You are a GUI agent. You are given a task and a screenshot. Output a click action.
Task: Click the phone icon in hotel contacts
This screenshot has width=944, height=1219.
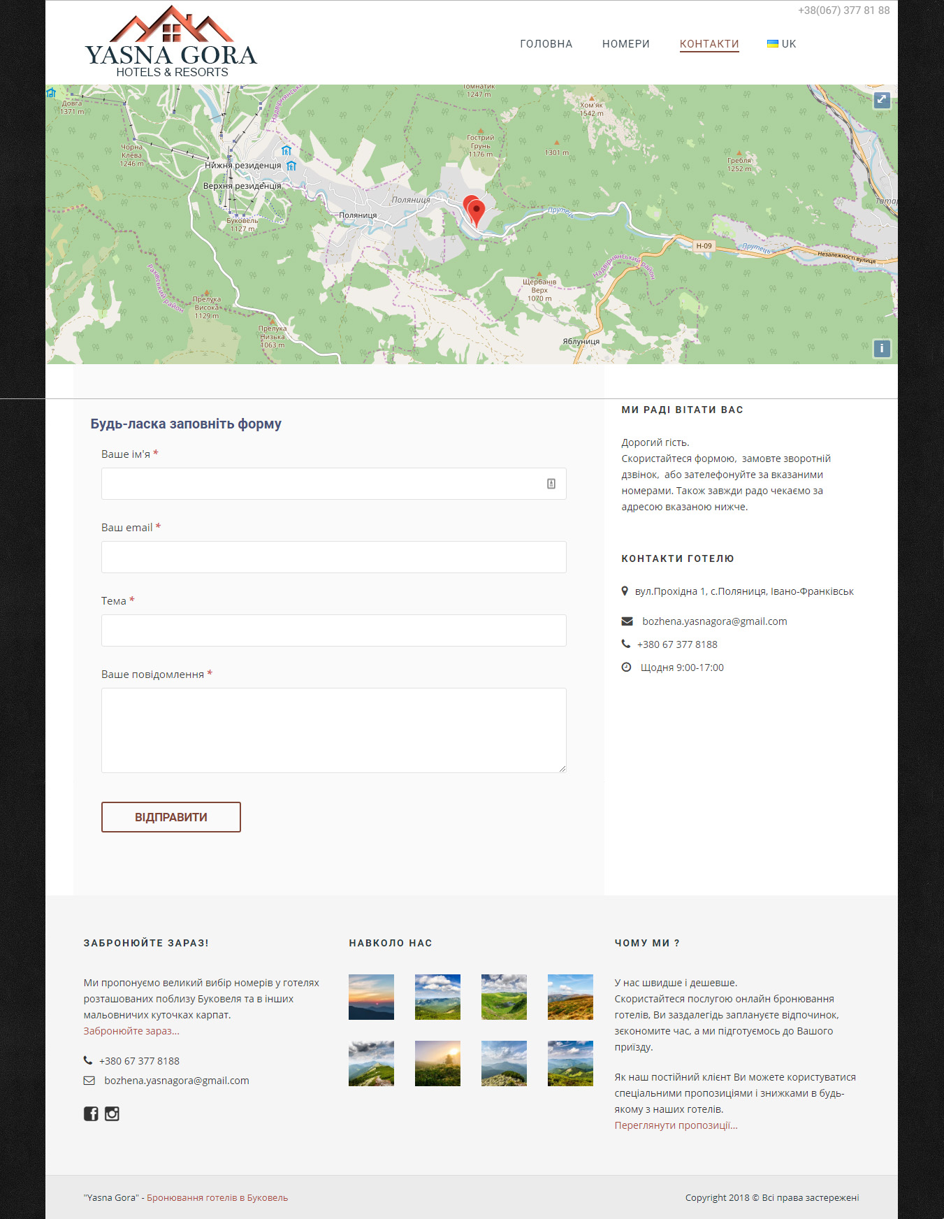point(626,644)
